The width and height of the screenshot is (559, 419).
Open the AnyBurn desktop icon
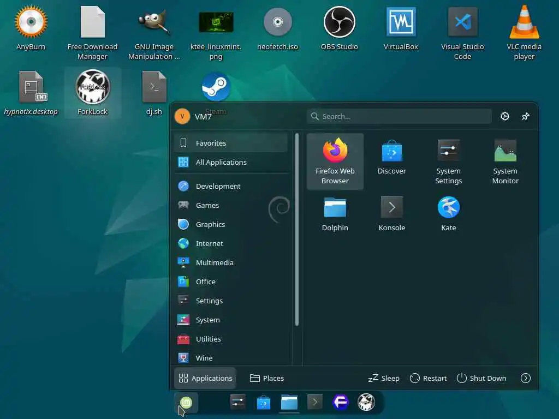31,22
